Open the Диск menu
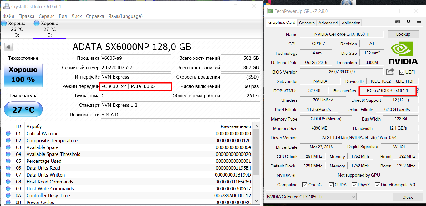 pyautogui.click(x=77, y=16)
